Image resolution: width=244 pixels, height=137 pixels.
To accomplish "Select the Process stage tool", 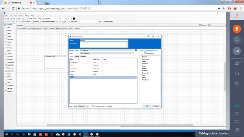I will 9,48.
